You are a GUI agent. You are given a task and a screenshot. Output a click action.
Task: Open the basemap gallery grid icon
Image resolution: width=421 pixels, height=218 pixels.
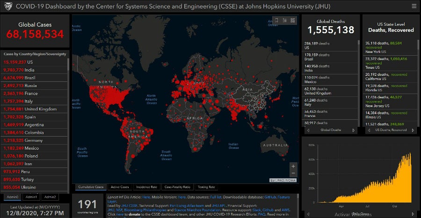pyautogui.click(x=293, y=20)
